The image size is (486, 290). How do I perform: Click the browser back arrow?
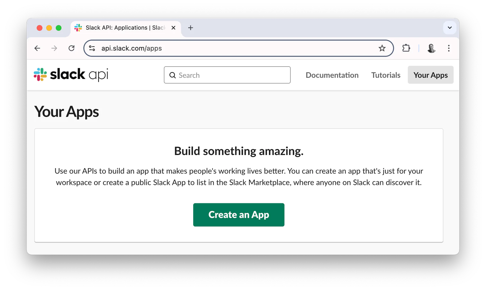[37, 48]
